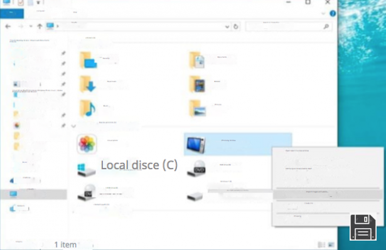Open the blue Help question icon
Viewport: 386px width, 250px height.
pos(333,14)
